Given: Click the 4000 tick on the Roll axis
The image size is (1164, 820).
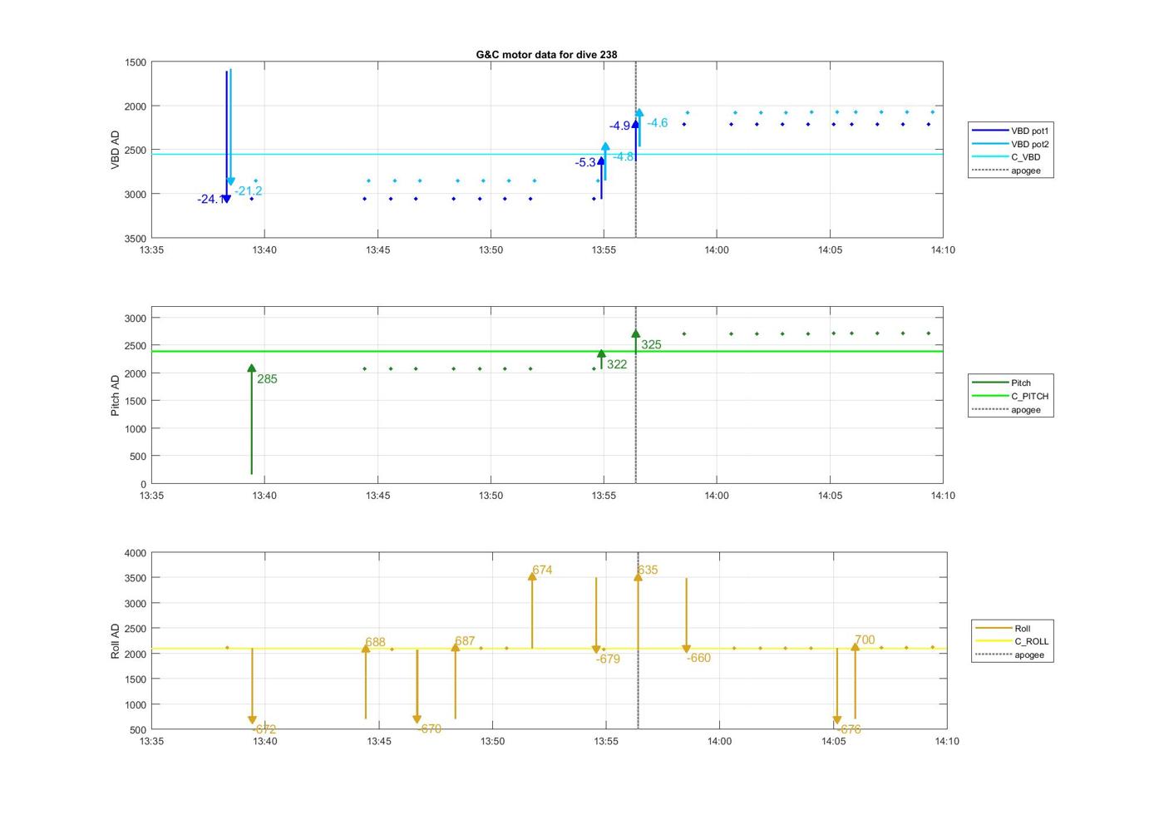Looking at the screenshot, I should (136, 553).
